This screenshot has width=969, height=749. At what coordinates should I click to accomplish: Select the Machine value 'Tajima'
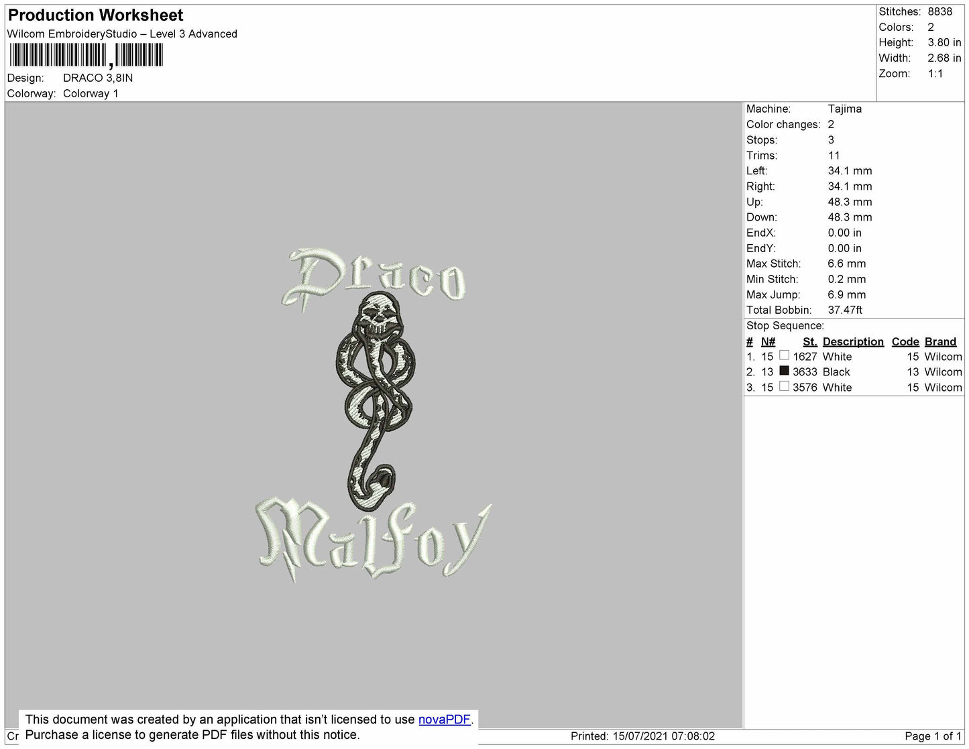coord(845,109)
